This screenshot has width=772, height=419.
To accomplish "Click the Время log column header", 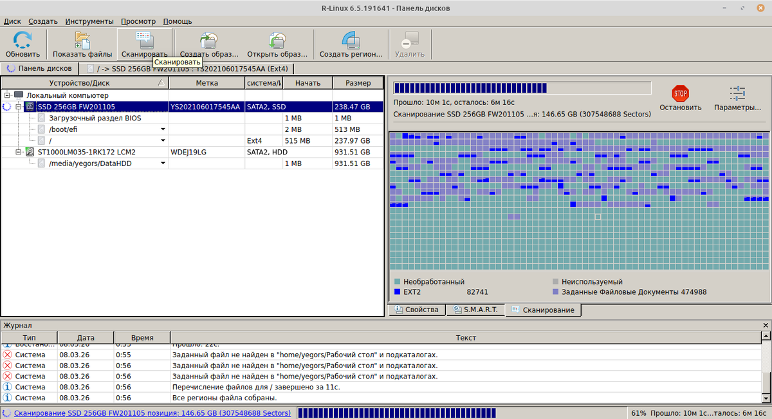I will click(x=142, y=337).
